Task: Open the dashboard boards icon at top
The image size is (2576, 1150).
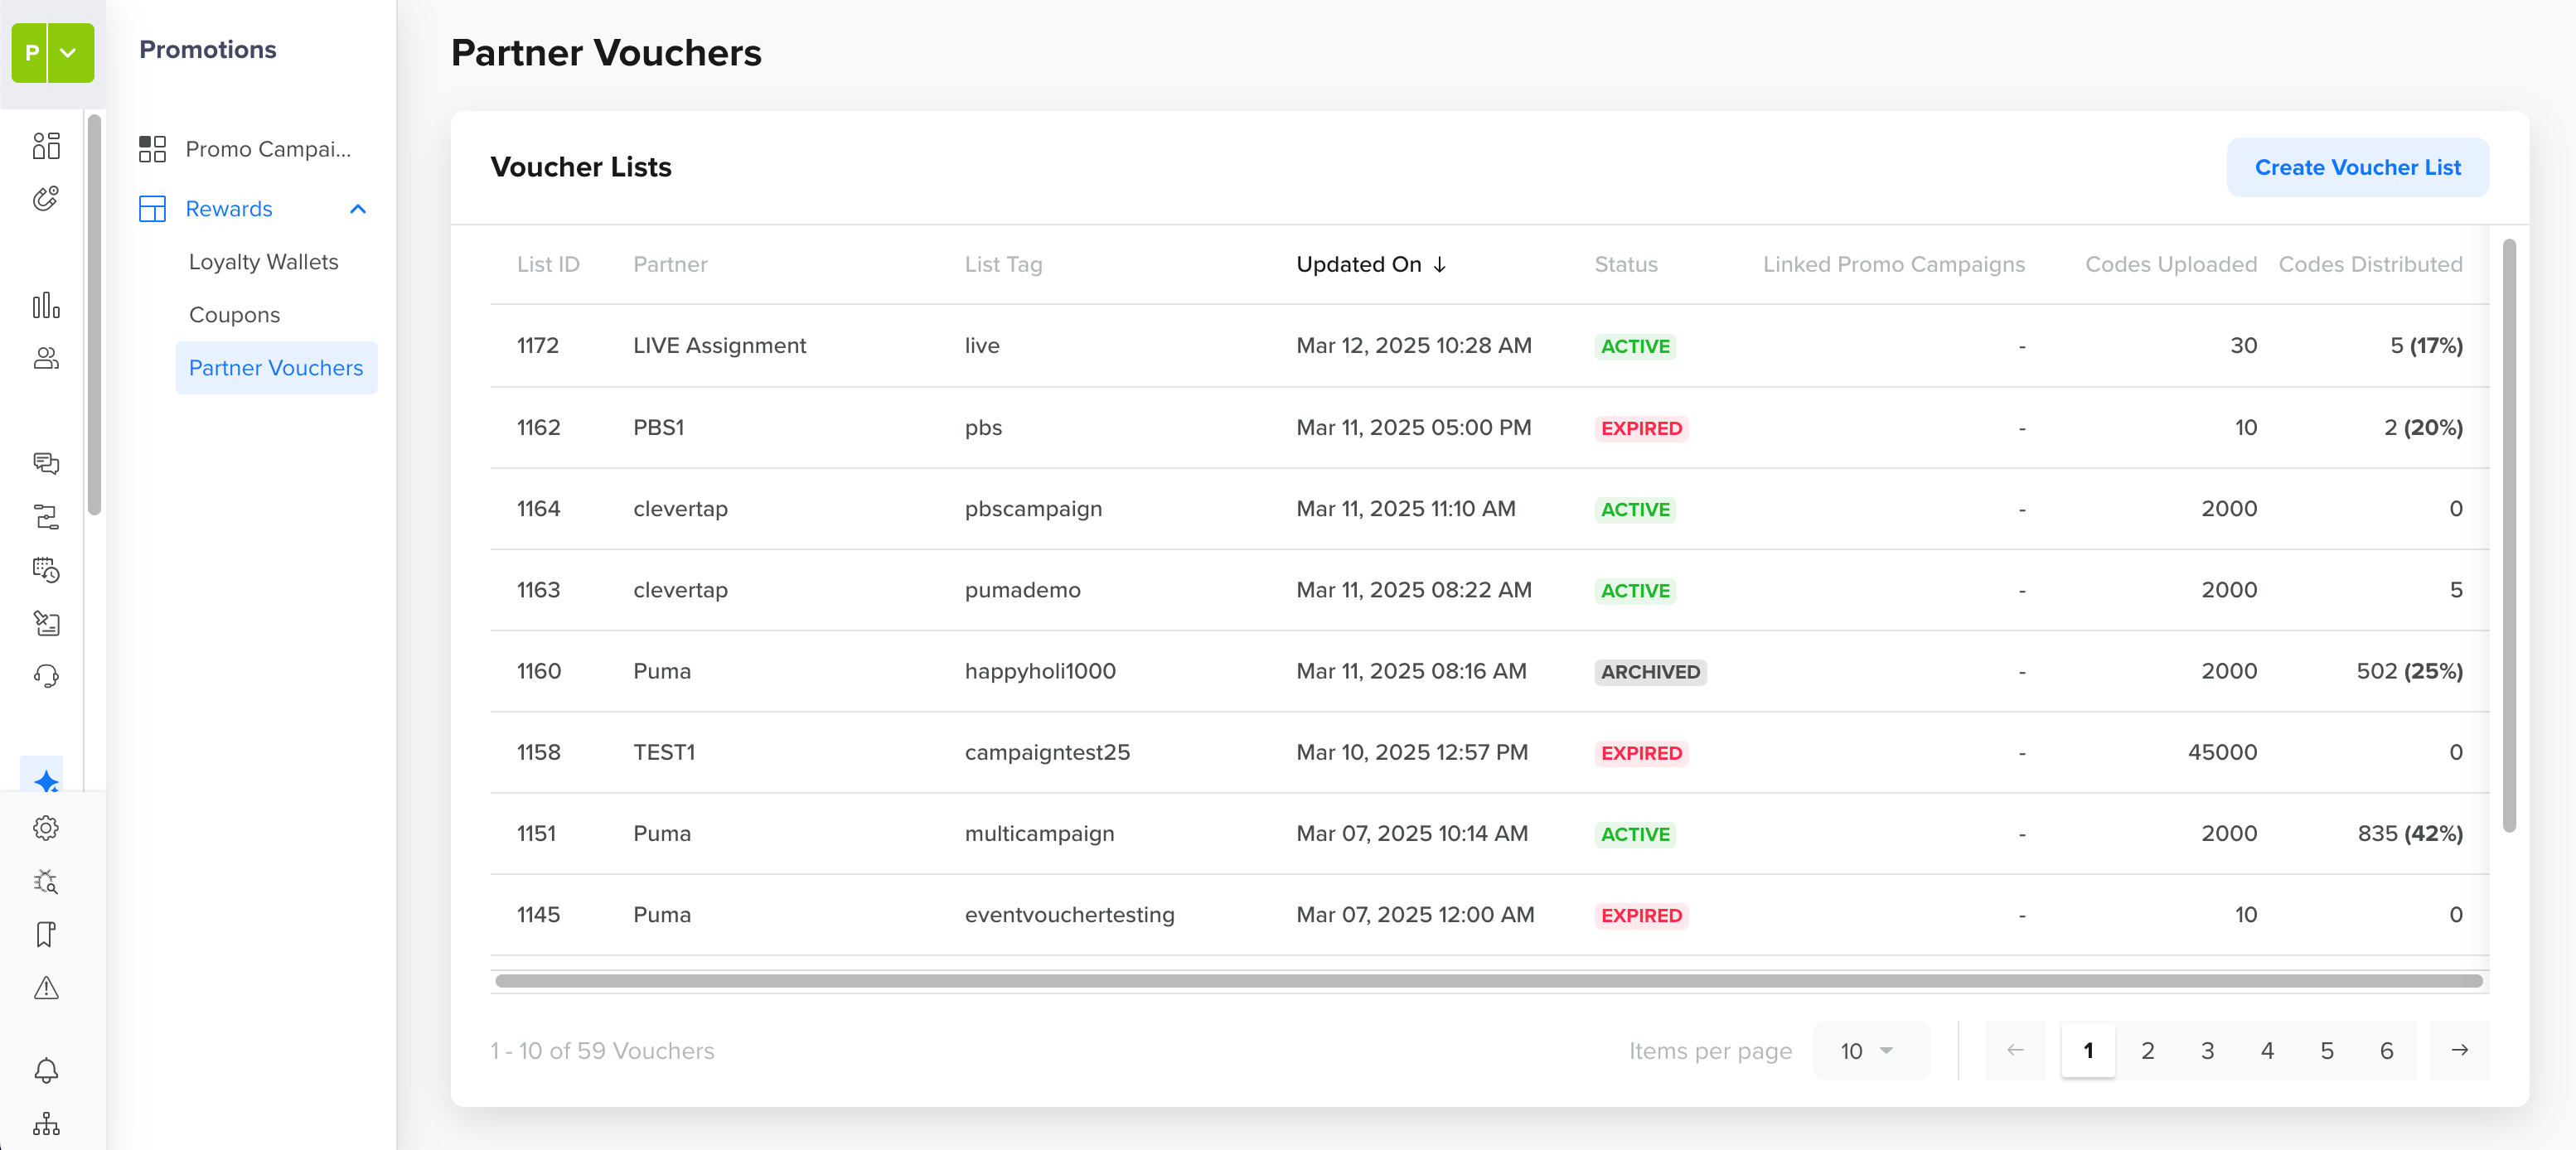Action: click(x=46, y=146)
